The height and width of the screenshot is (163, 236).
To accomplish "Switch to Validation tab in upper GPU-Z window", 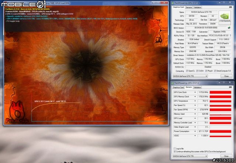I will pyautogui.click(x=197, y=7).
